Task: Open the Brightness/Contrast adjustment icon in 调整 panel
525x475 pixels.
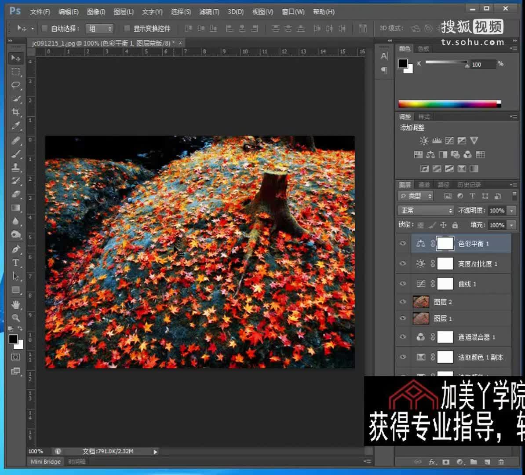Action: point(423,141)
